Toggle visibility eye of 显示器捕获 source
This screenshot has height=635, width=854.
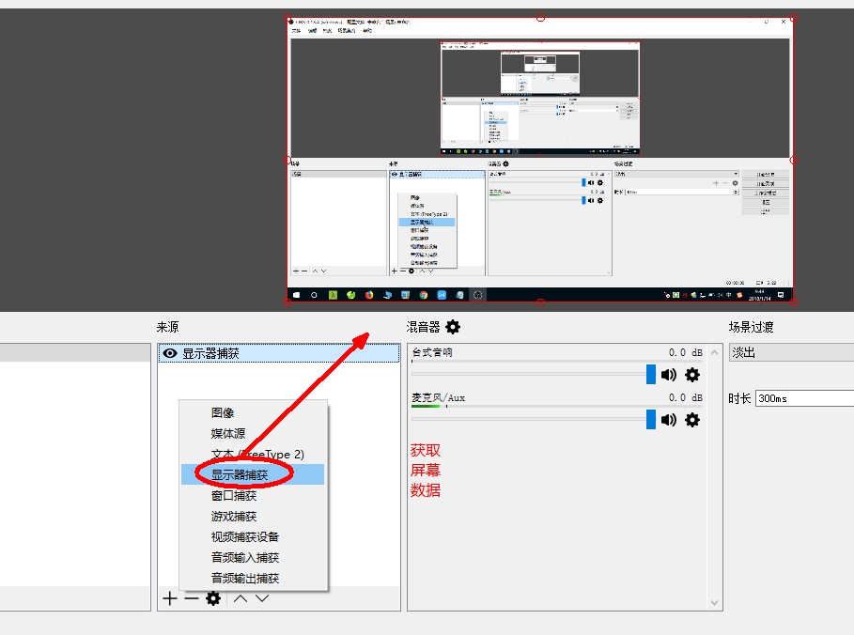tap(170, 354)
